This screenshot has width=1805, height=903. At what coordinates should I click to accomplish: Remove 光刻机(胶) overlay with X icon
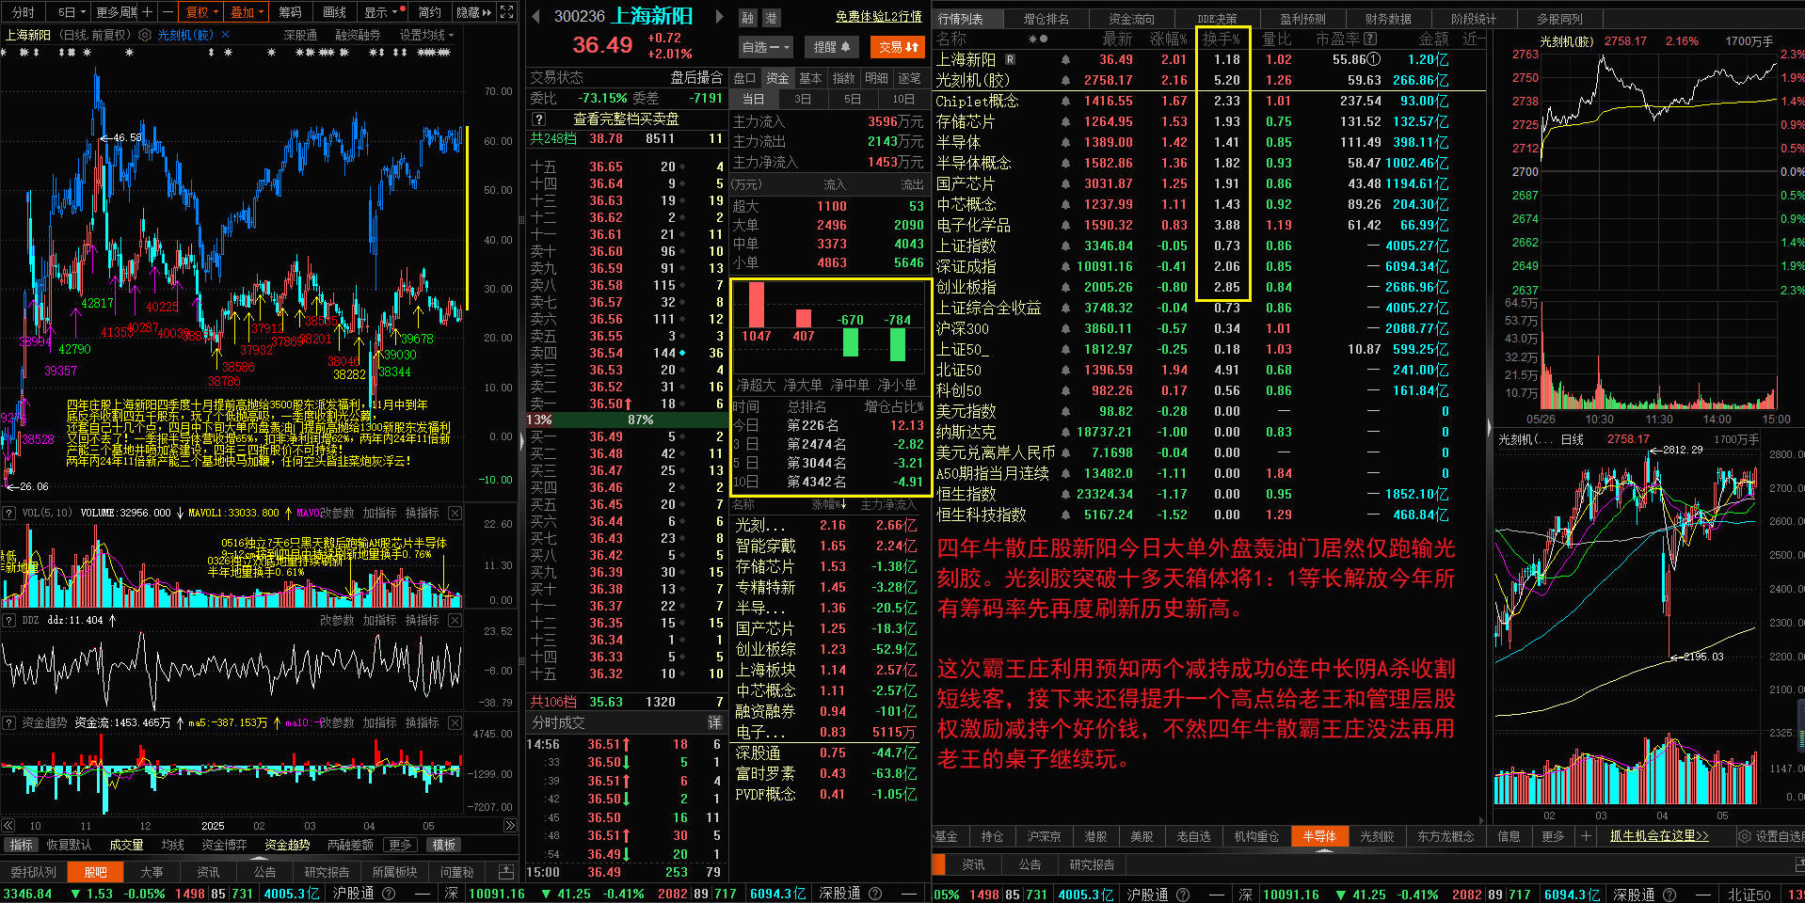coord(225,35)
